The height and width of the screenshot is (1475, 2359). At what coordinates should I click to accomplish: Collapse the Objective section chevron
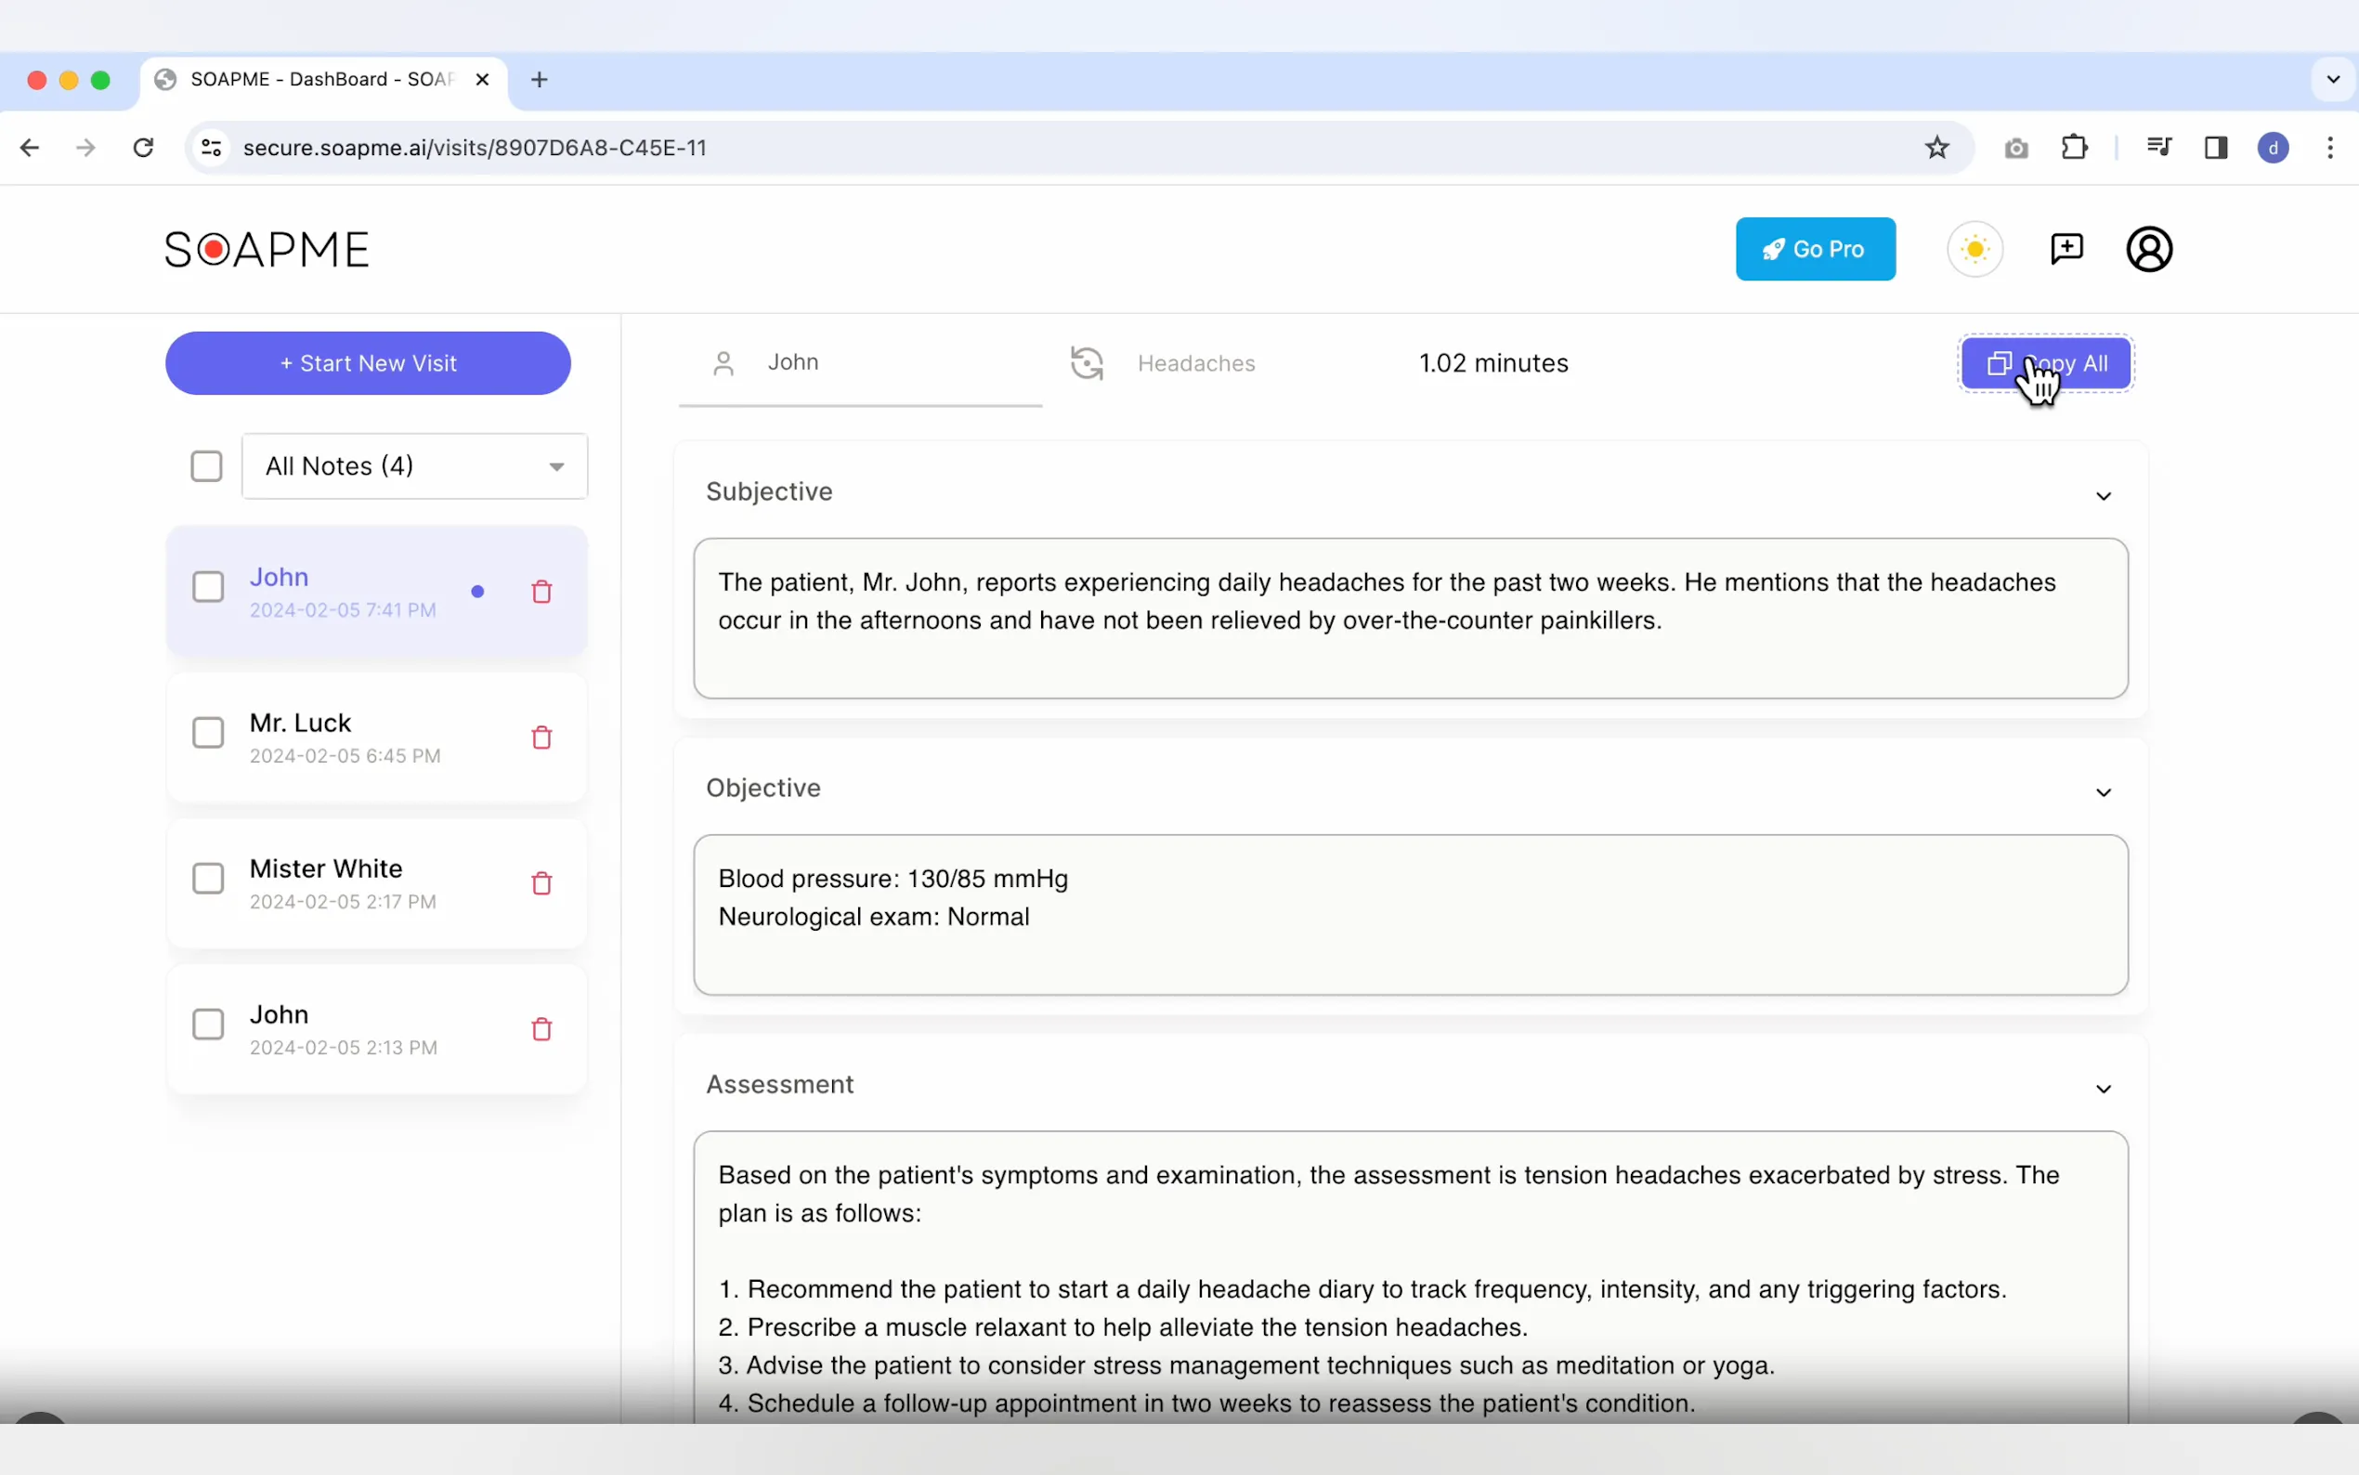pyautogui.click(x=2104, y=793)
